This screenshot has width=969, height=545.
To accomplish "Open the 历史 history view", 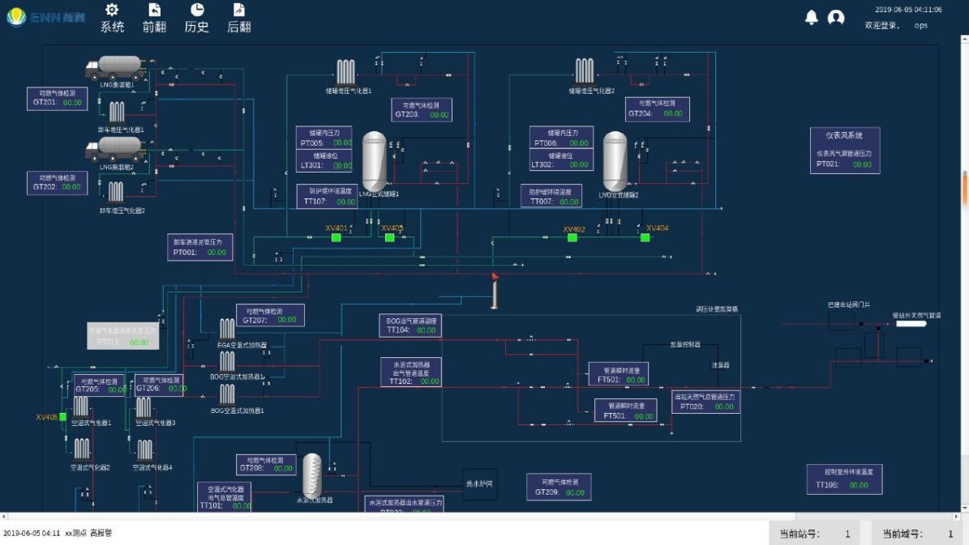I will click(196, 18).
